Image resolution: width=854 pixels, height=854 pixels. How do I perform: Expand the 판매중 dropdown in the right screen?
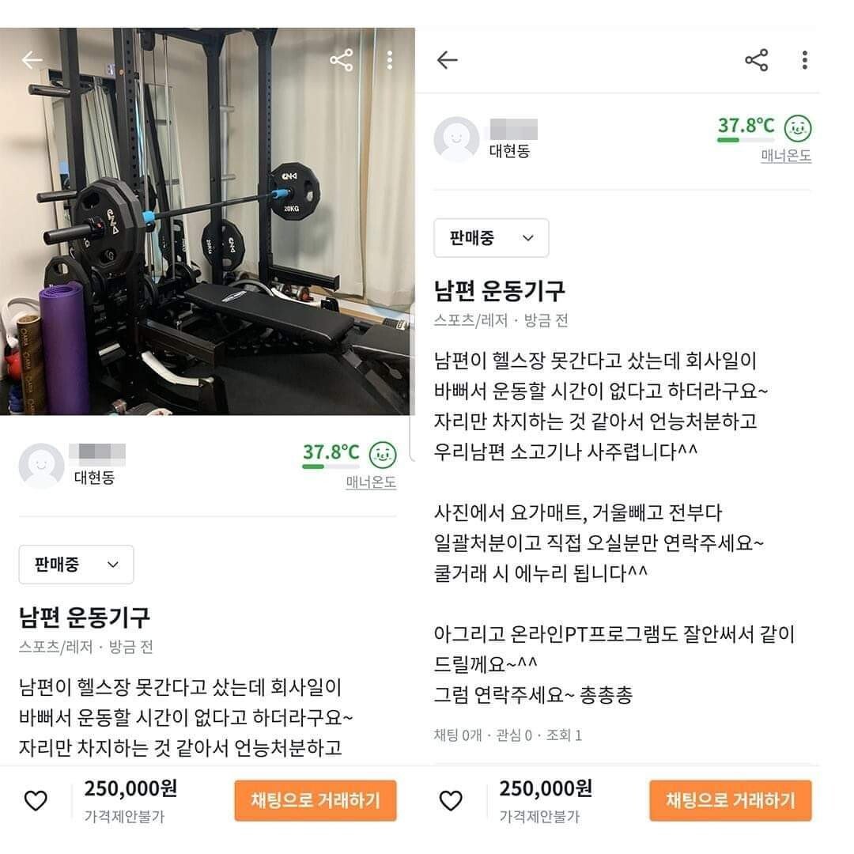[x=491, y=238]
